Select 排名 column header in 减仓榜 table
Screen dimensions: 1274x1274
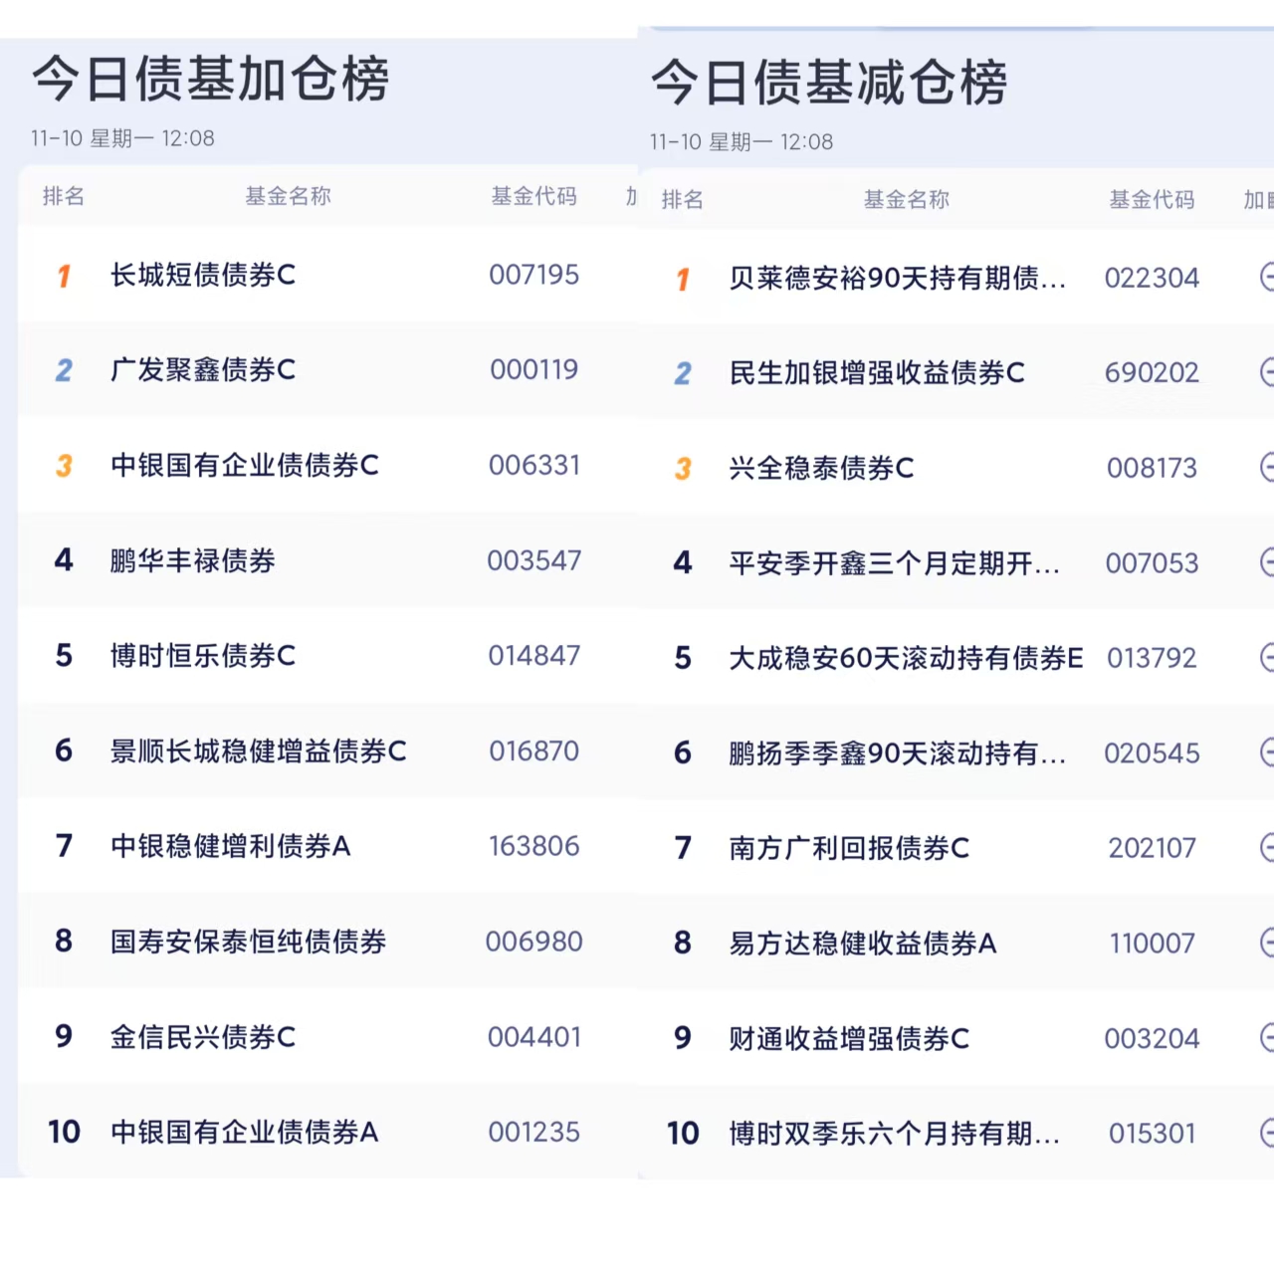(683, 199)
